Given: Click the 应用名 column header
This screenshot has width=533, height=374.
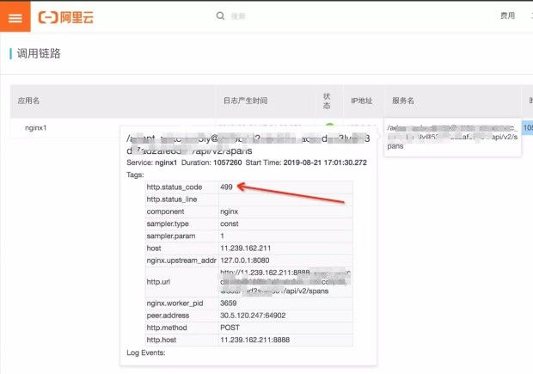Looking at the screenshot, I should 28,101.
